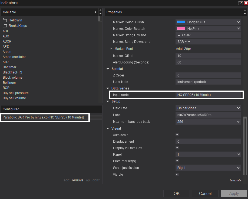Click the Properties panel scrollbar thumb
The width and height of the screenshot is (248, 199).
pos(245,146)
